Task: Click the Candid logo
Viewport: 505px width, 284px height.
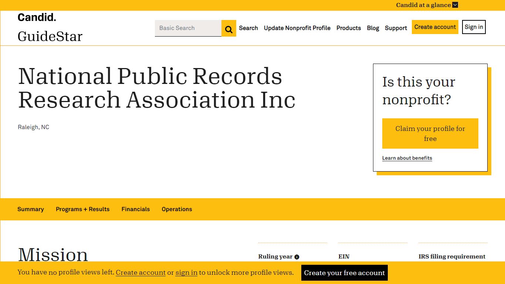Action: [x=37, y=17]
